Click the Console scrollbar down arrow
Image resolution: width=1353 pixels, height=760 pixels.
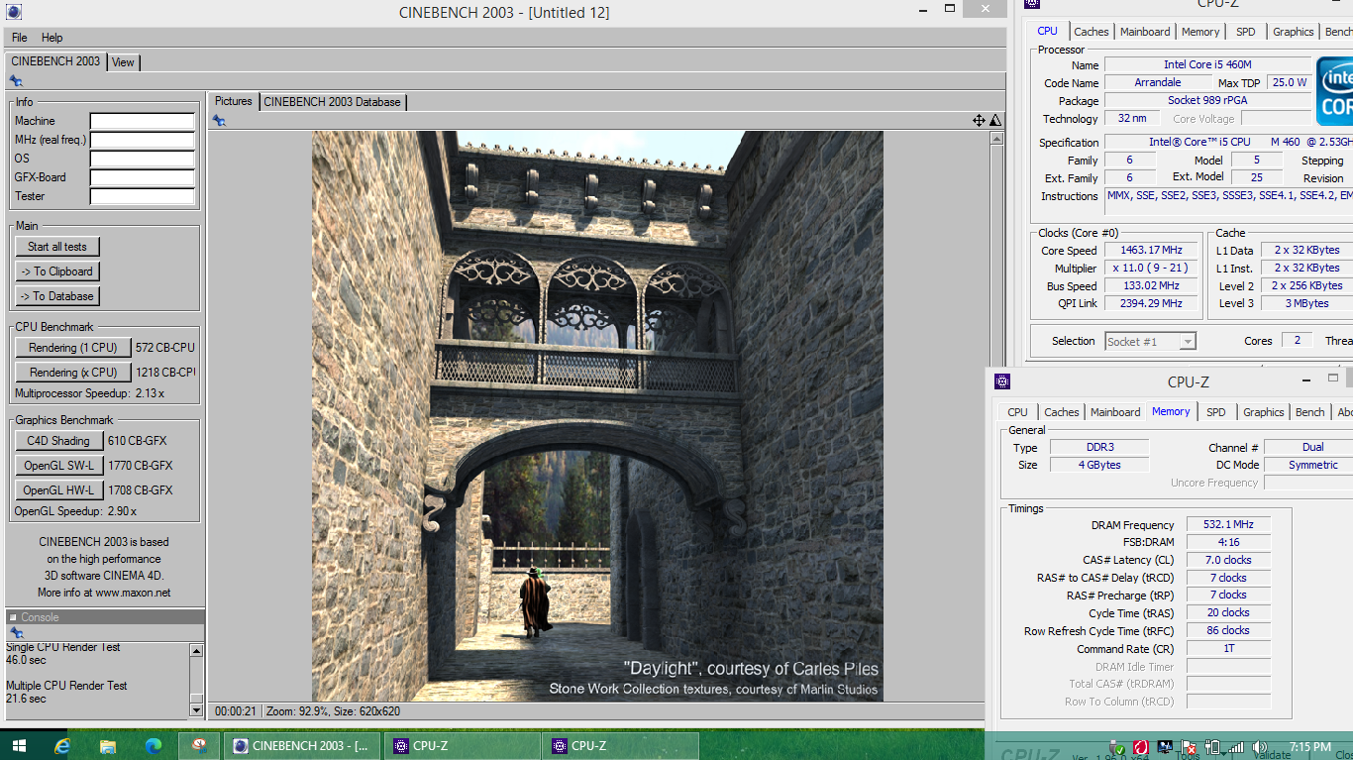click(x=196, y=709)
